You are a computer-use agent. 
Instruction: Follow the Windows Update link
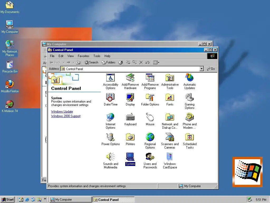click(62, 112)
